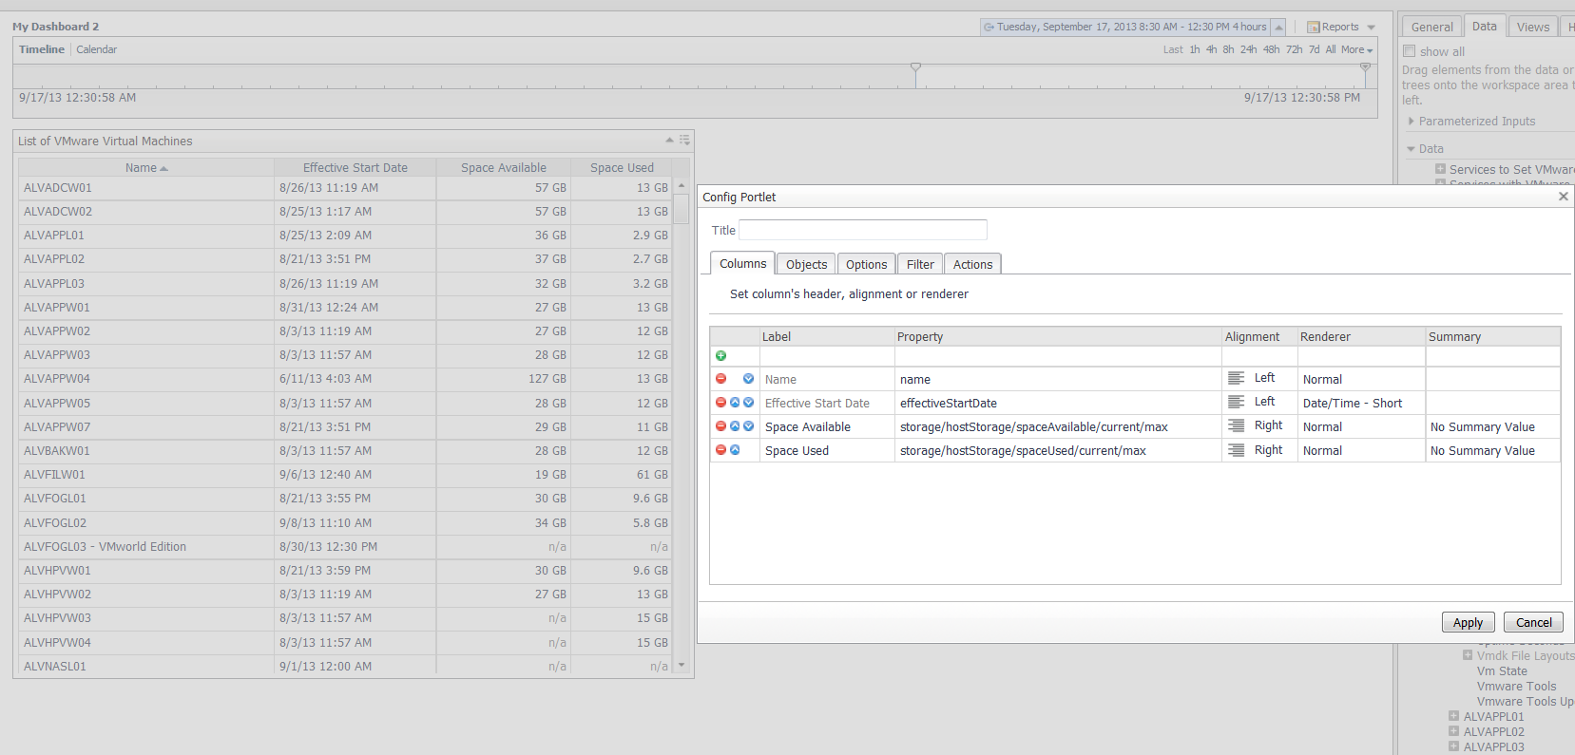Viewport: 1575px width, 755px height.
Task: Open Renderer dropdown for Effective Start Date
Action: [1361, 404]
